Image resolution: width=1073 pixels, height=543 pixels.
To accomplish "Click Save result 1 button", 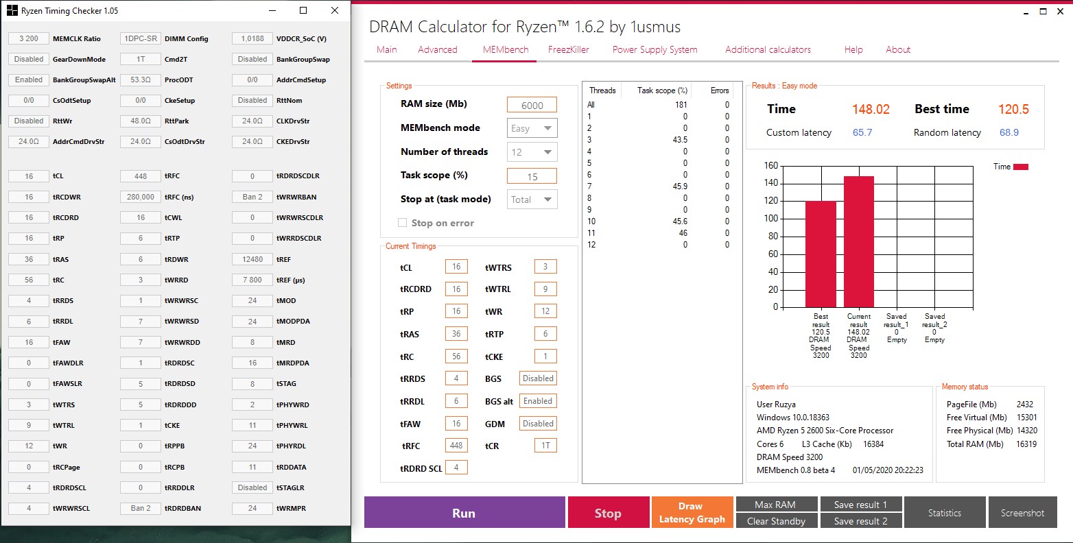I will tap(860, 505).
